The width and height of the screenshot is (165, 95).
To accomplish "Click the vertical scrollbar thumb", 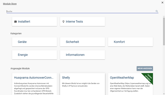I will tap(164, 32).
